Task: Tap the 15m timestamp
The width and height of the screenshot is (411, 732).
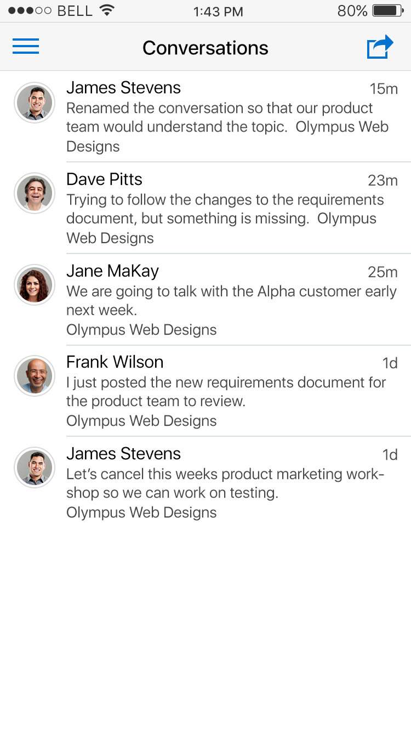Action: coord(383,89)
